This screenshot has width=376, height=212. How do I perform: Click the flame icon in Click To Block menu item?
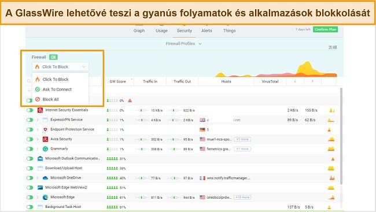(x=38, y=79)
